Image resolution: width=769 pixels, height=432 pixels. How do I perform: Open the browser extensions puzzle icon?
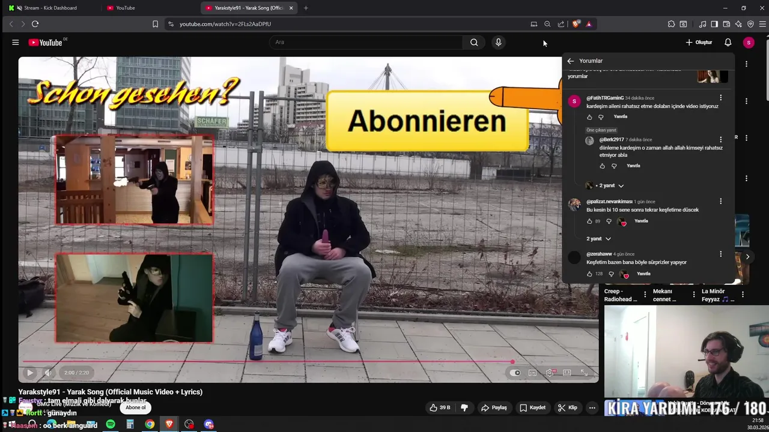coord(671,24)
